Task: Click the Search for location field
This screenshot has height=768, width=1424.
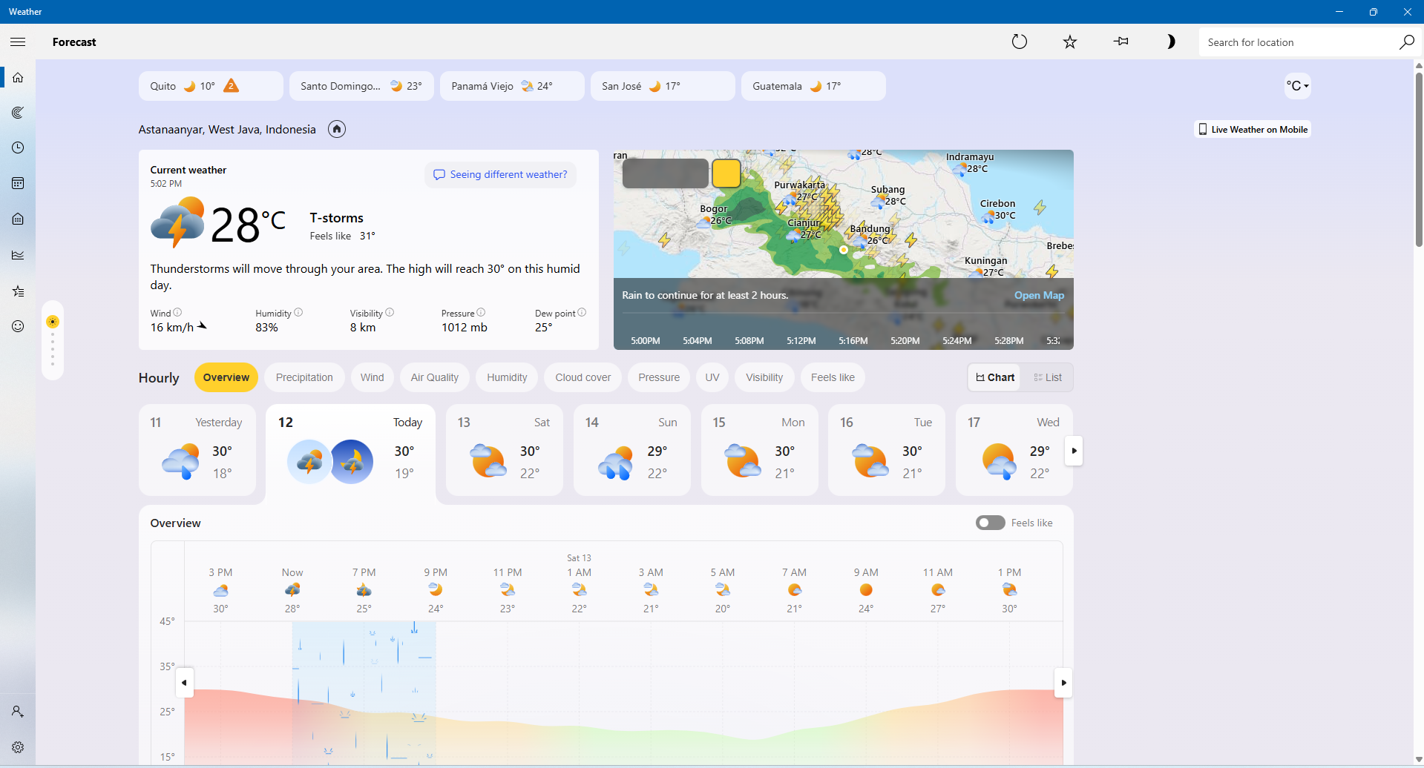Action: tap(1299, 43)
